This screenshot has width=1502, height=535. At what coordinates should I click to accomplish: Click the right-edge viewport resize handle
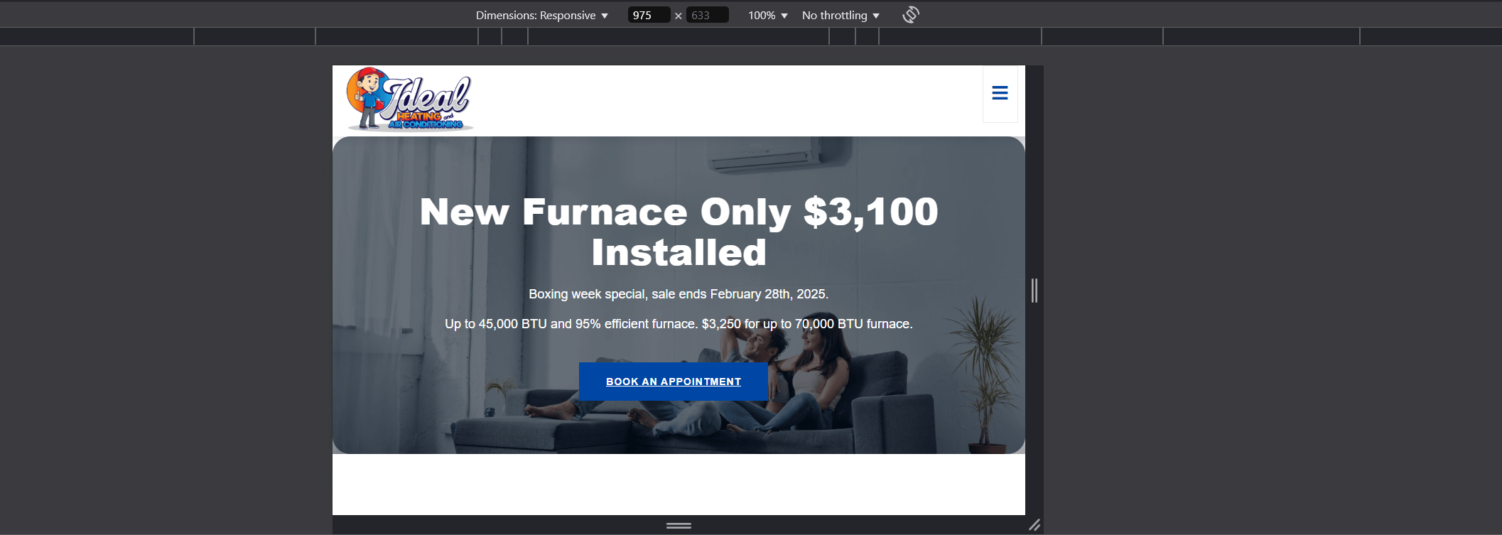pyautogui.click(x=1034, y=291)
